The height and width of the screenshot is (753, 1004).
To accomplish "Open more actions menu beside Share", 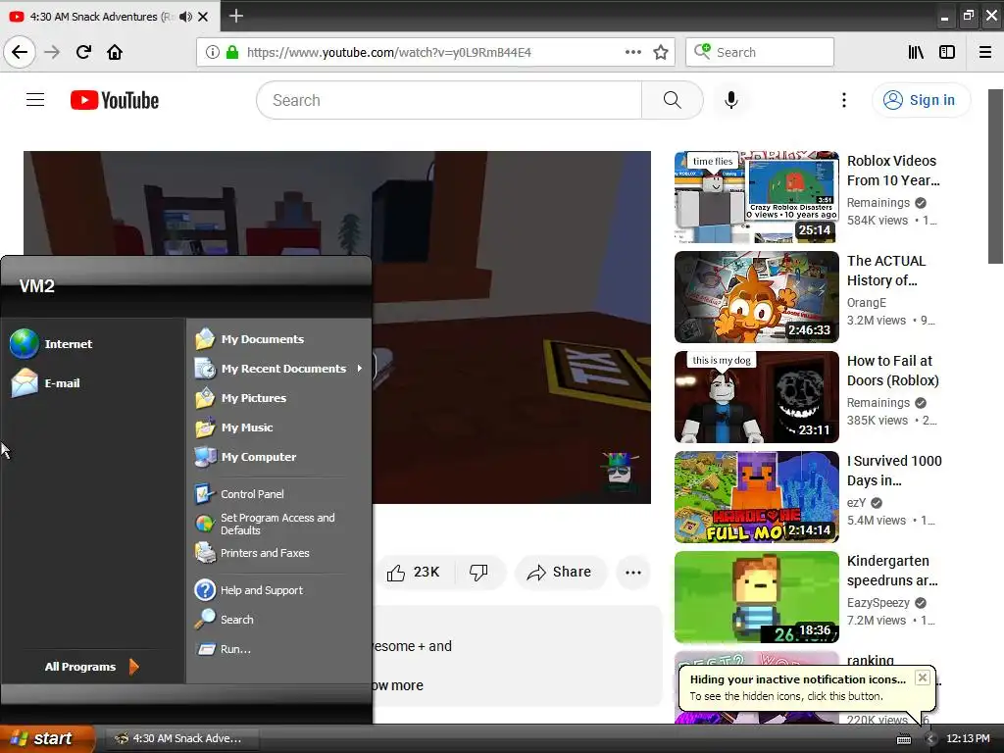I will 633,573.
